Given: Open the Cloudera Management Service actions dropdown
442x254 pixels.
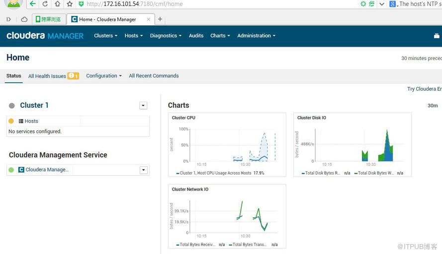Looking at the screenshot, I should pos(144,170).
